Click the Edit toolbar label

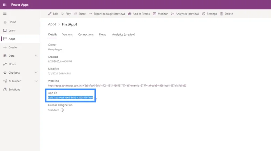(55, 14)
